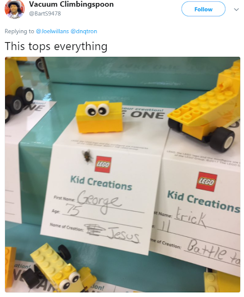Open the @dnqtron mention link
The image size is (244, 297).
click(84, 31)
